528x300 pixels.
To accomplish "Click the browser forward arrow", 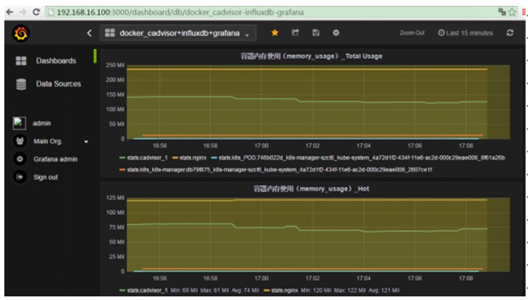I will [x=23, y=12].
